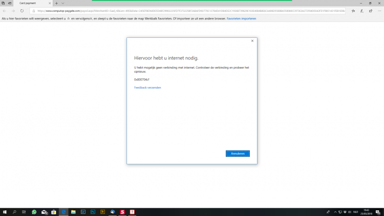Click the Windows Start button
The image size is (384, 216).
[5, 212]
